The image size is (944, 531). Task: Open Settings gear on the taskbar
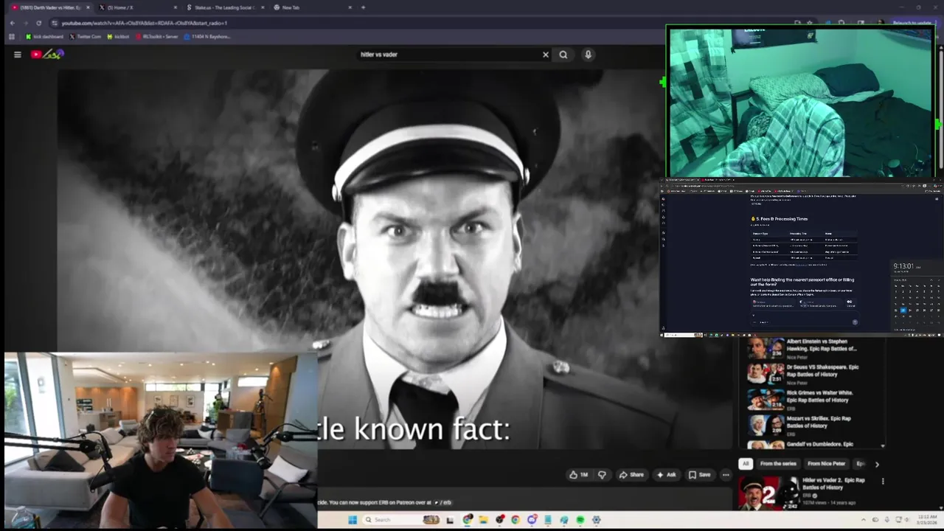[596, 520]
